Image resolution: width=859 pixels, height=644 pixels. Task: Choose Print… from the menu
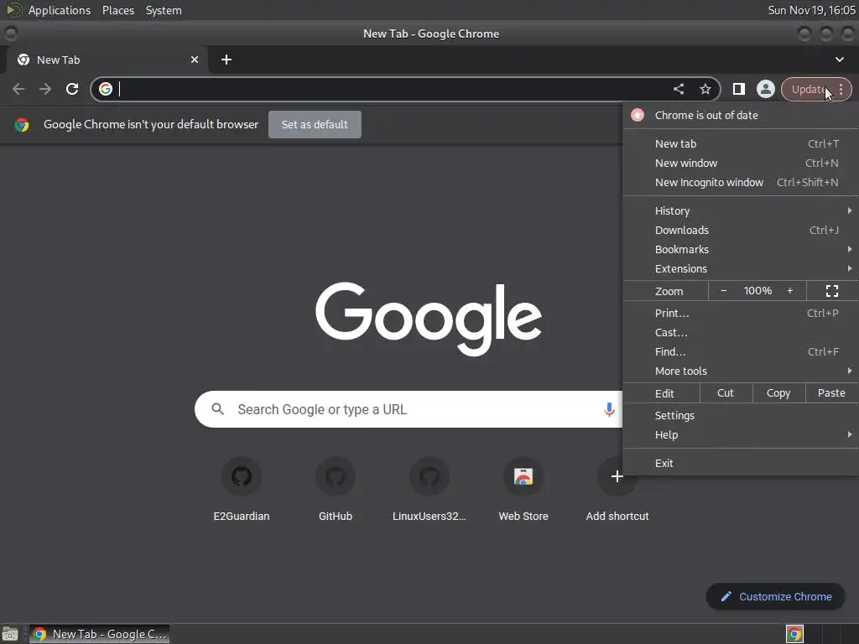coord(741,314)
